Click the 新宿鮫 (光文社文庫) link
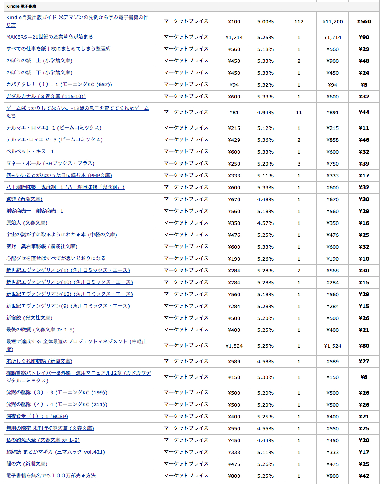This screenshot has height=484, width=382. pyautogui.click(x=29, y=318)
